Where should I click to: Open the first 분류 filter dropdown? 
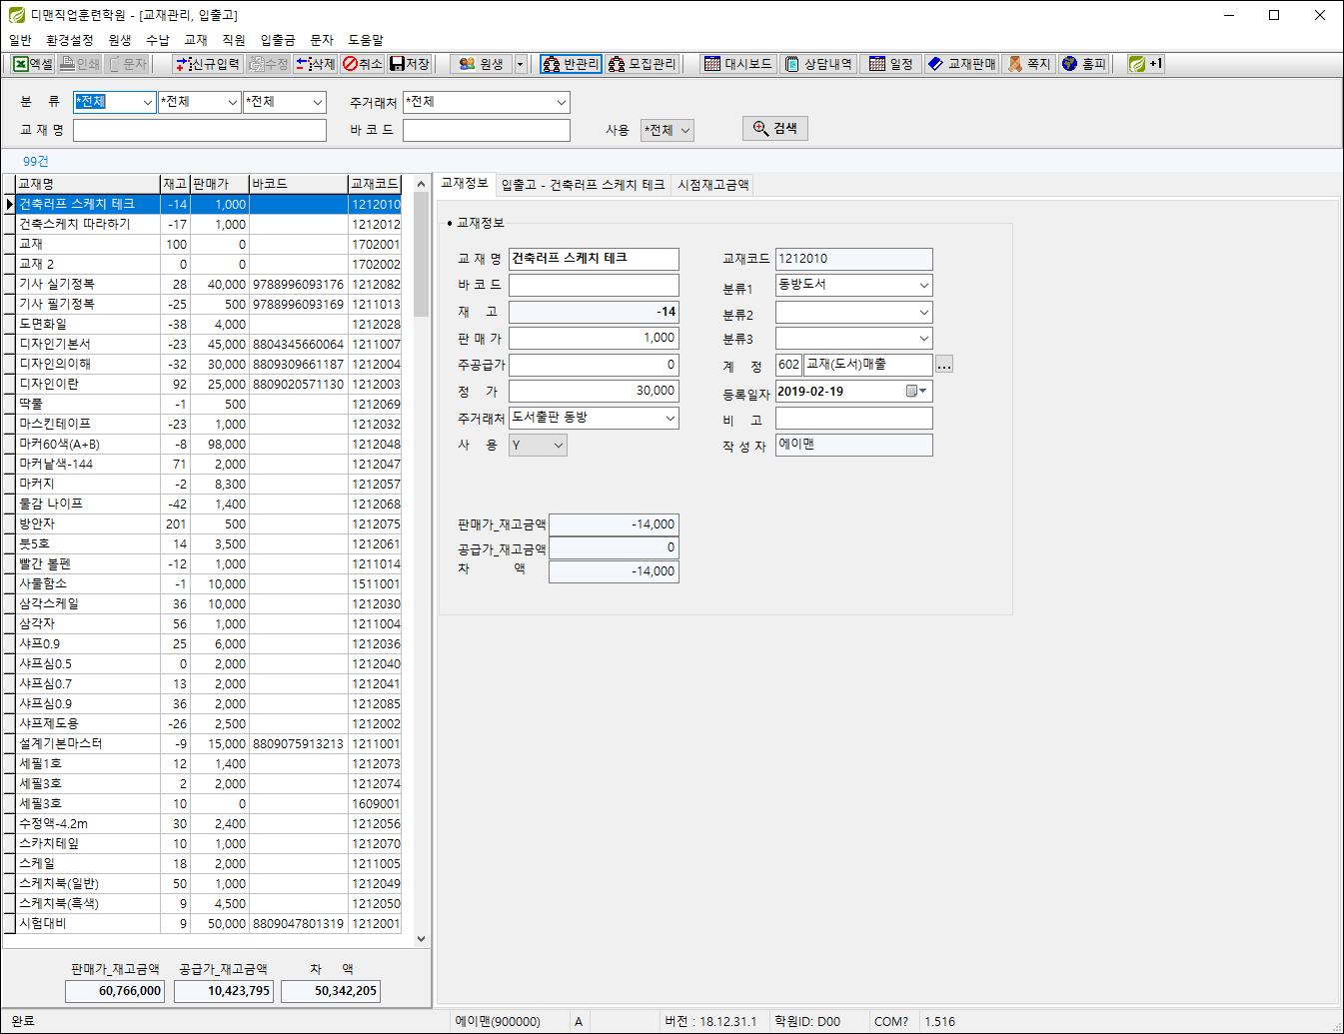coord(148,102)
